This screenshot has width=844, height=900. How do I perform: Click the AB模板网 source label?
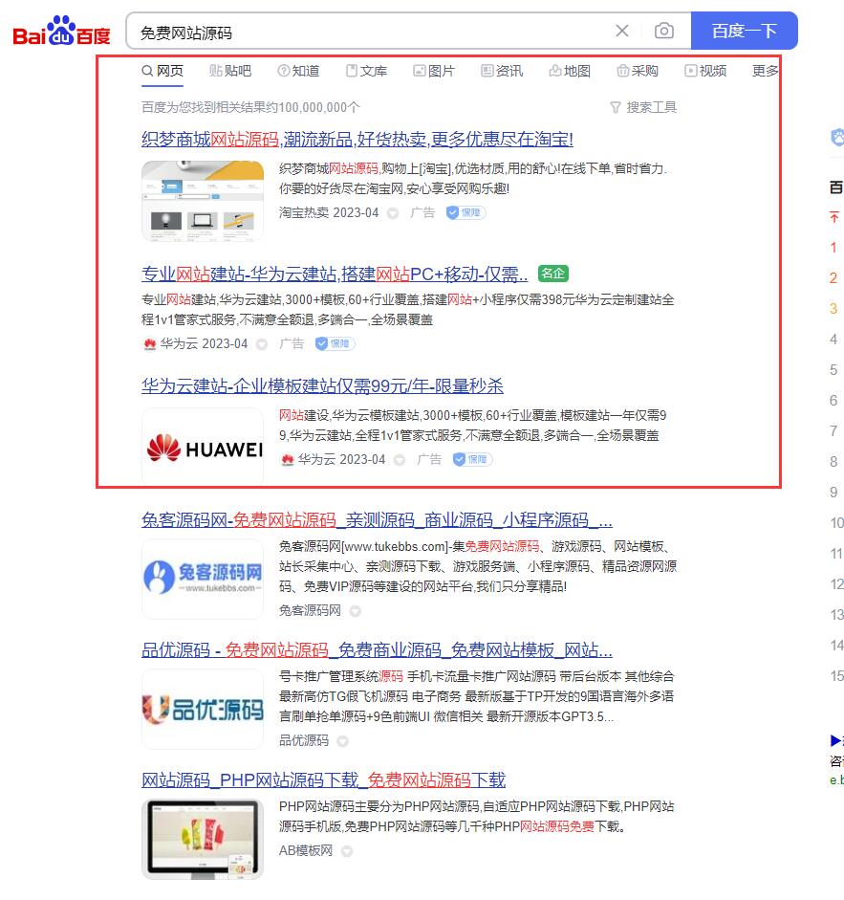[x=306, y=850]
